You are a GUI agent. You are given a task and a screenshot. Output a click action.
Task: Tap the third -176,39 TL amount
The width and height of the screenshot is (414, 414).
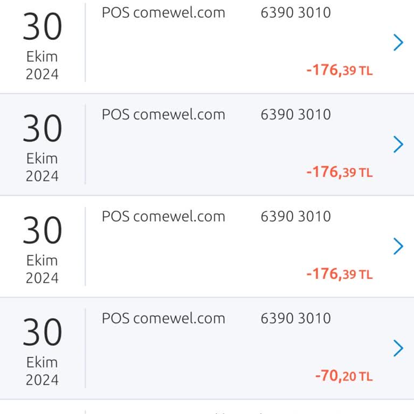click(339, 274)
